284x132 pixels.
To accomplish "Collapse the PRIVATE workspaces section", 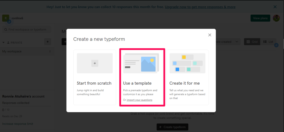I will tap(3, 43).
